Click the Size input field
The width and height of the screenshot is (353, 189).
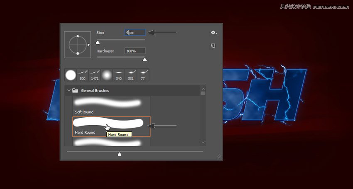pos(135,32)
